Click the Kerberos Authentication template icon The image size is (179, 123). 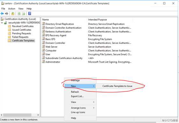(43, 31)
